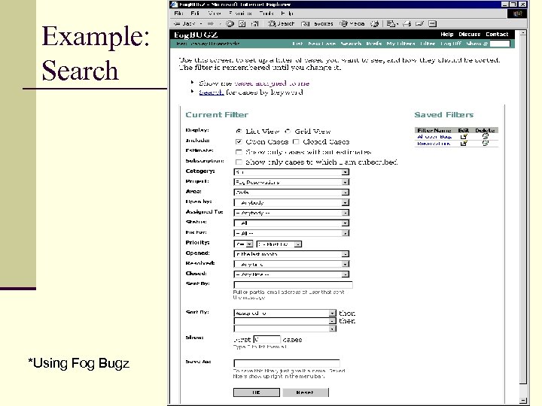Open the All Open Bugs filter link
Image resolution: width=542 pixels, height=406 pixels.
434,137
